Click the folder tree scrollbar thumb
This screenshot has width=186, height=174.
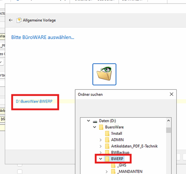pos(169,130)
